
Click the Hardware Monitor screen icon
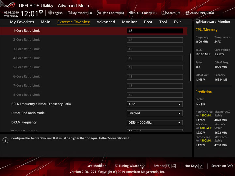197,22
